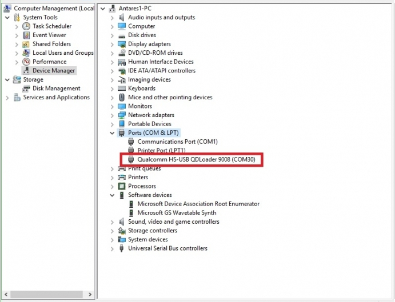Open Device Manager in the left pane
The width and height of the screenshot is (395, 302).
(54, 71)
